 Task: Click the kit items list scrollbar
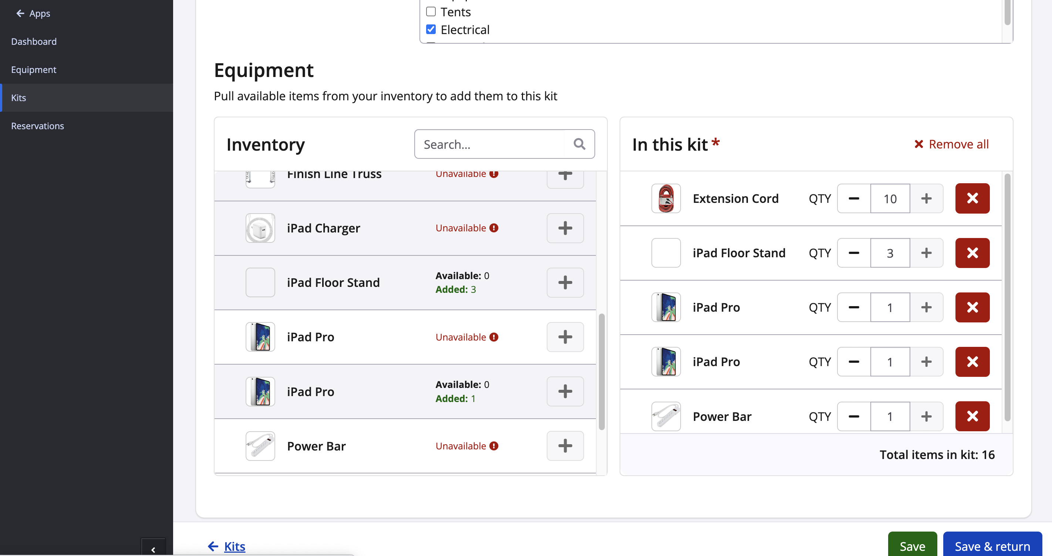(1008, 297)
